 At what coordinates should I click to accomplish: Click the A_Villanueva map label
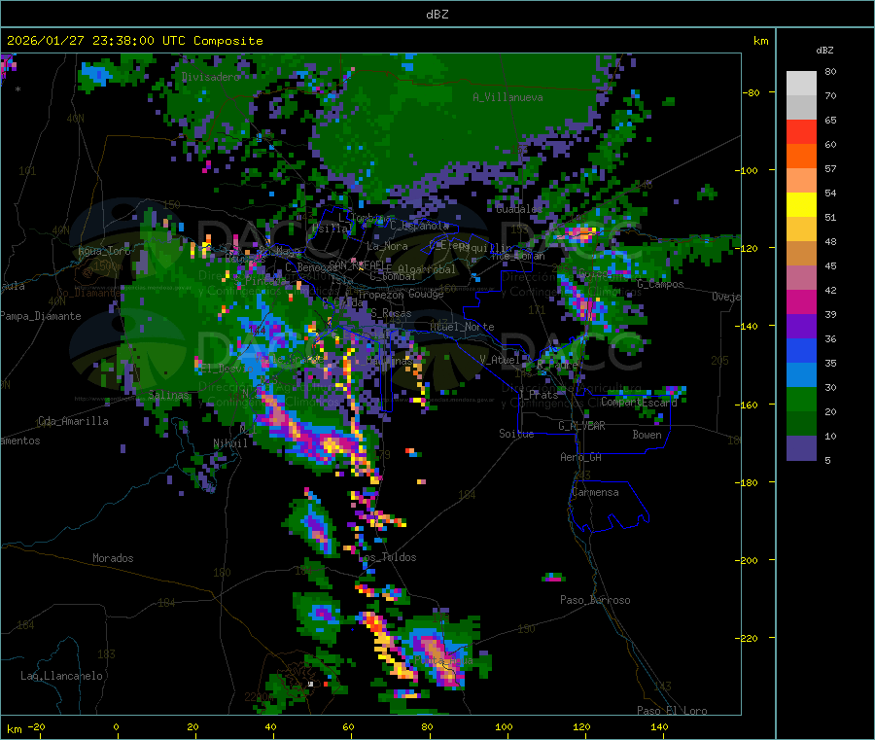point(507,97)
